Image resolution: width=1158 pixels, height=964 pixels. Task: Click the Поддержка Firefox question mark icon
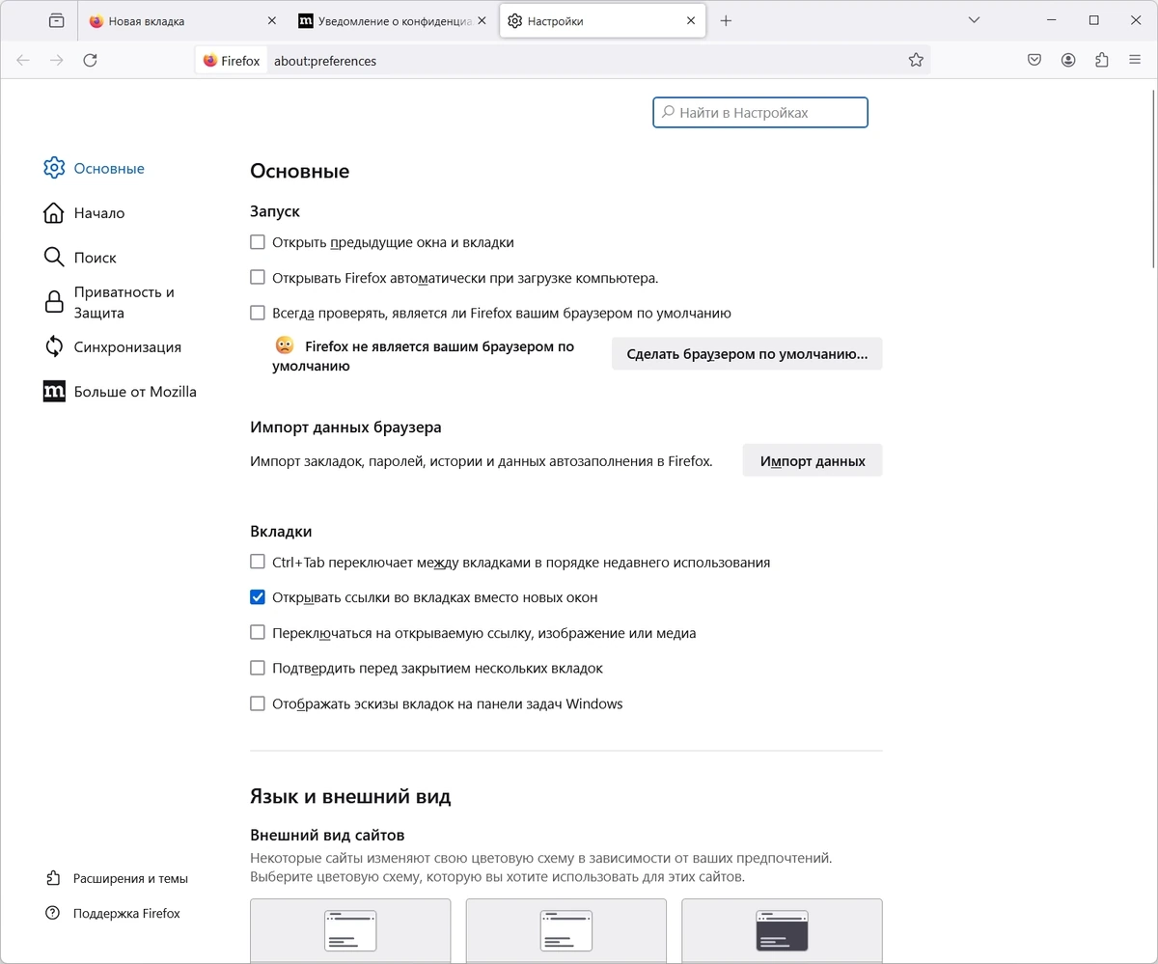click(x=53, y=913)
